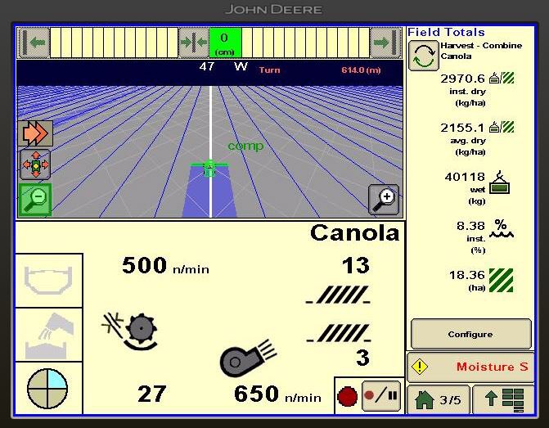Click the moisture percent wave icon
Image resolution: width=549 pixels, height=428 pixels.
tap(501, 228)
